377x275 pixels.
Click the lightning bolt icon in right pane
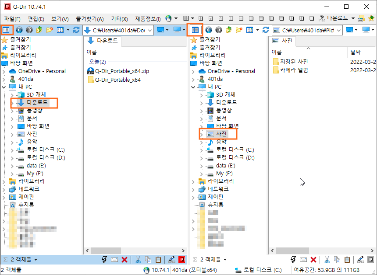click(293, 260)
